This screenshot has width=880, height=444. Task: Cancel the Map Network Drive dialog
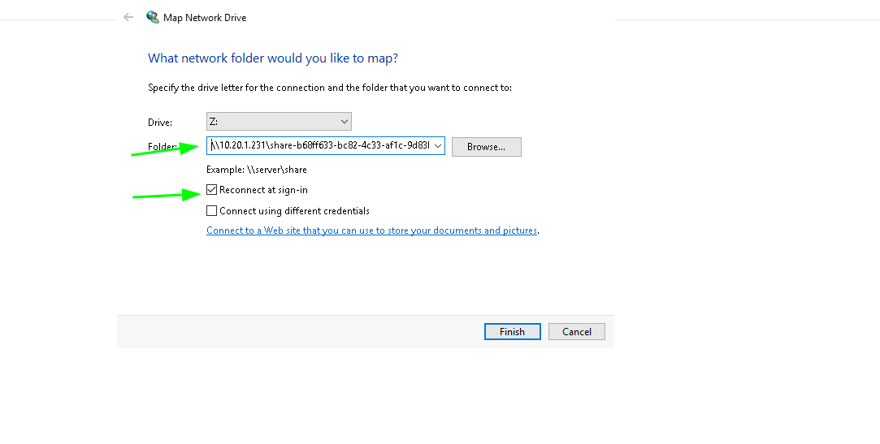(x=576, y=332)
